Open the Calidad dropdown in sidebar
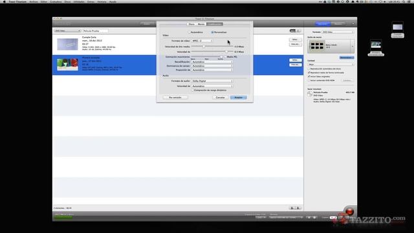 coord(331,65)
